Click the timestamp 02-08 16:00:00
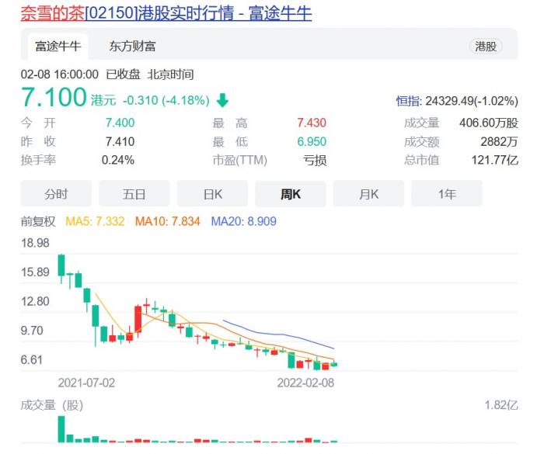This screenshot has height=454, width=544. click(60, 75)
